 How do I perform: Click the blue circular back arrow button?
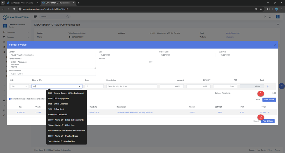pyautogui.click(x=282, y=86)
